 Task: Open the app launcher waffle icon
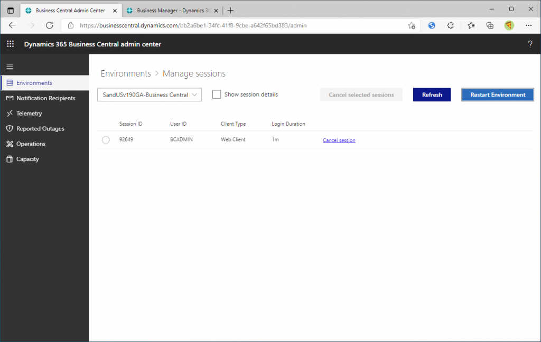tap(10, 44)
